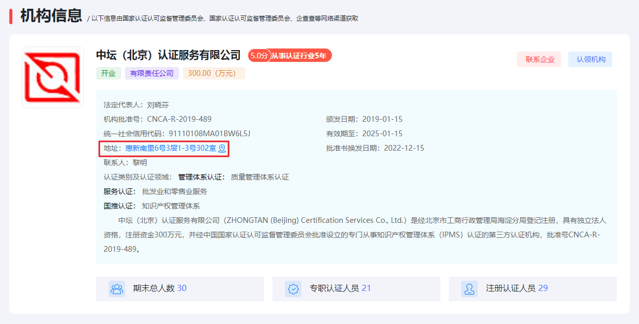Image resolution: width=639 pixels, height=324 pixels.
Task: Click the 认领机构 button
Action: 590,59
